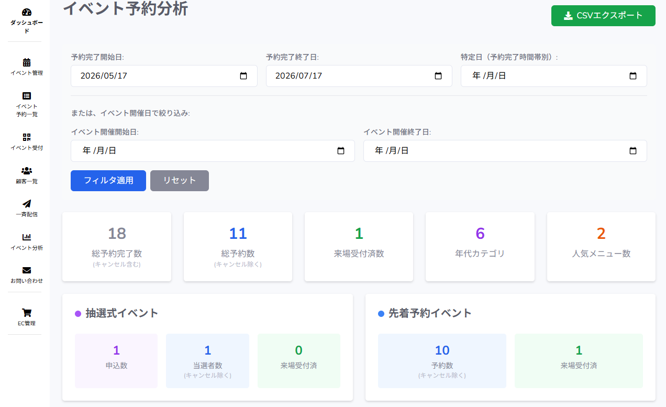This screenshot has width=666, height=407.
Task: Click the 来場受付済数 summary card
Action: (x=359, y=247)
